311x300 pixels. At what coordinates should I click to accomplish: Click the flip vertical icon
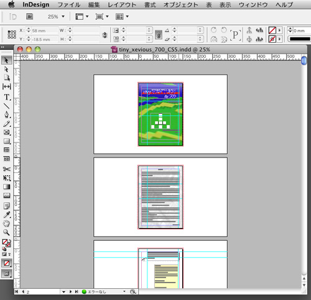224,39
